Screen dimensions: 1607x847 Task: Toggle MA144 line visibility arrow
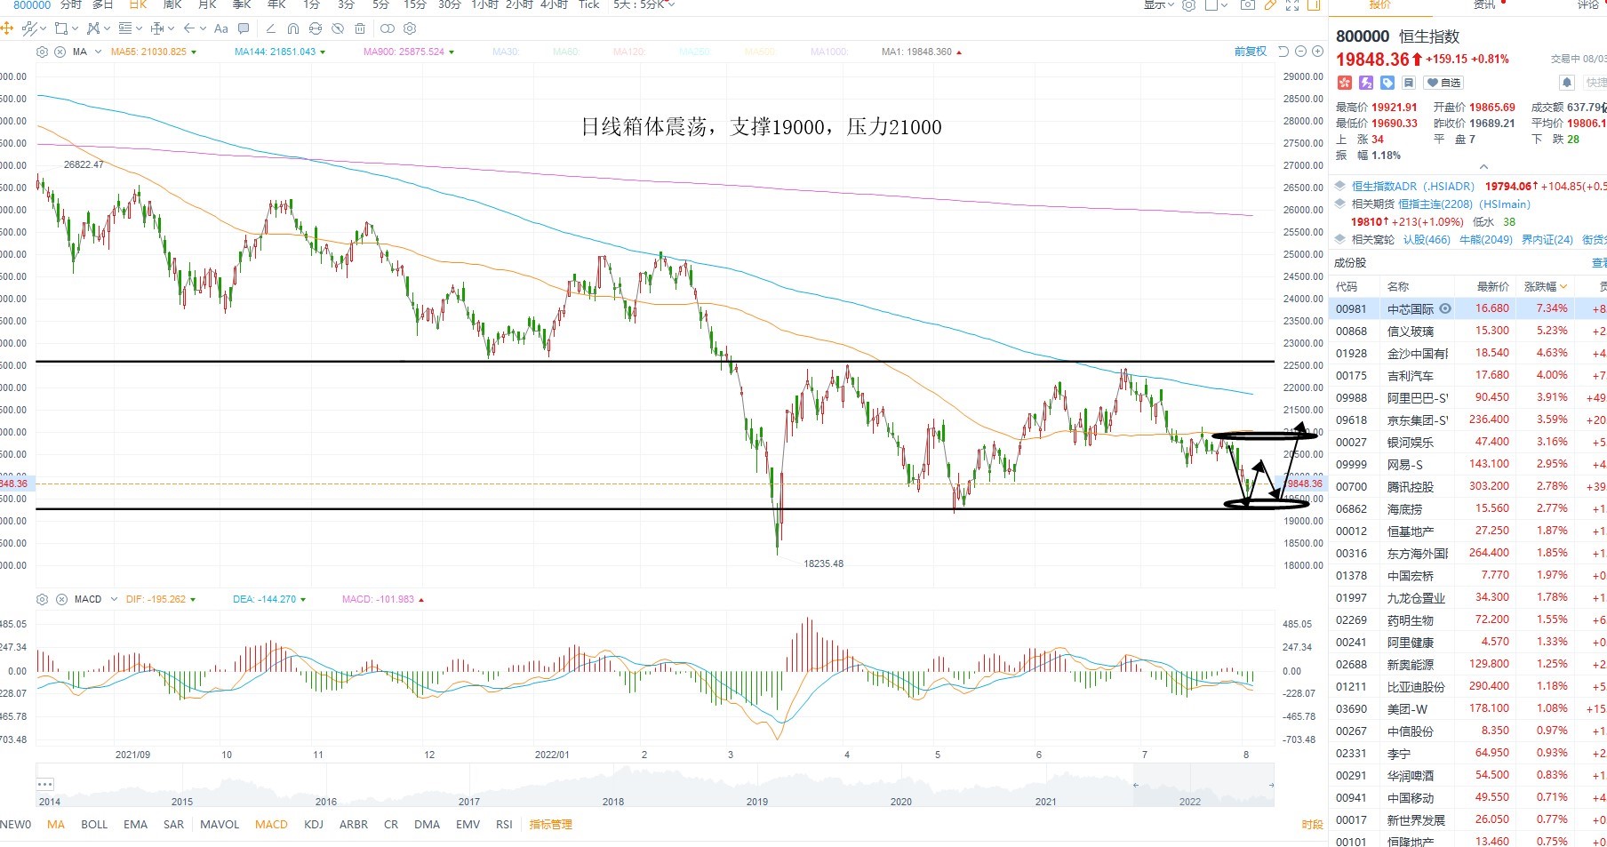click(x=323, y=52)
